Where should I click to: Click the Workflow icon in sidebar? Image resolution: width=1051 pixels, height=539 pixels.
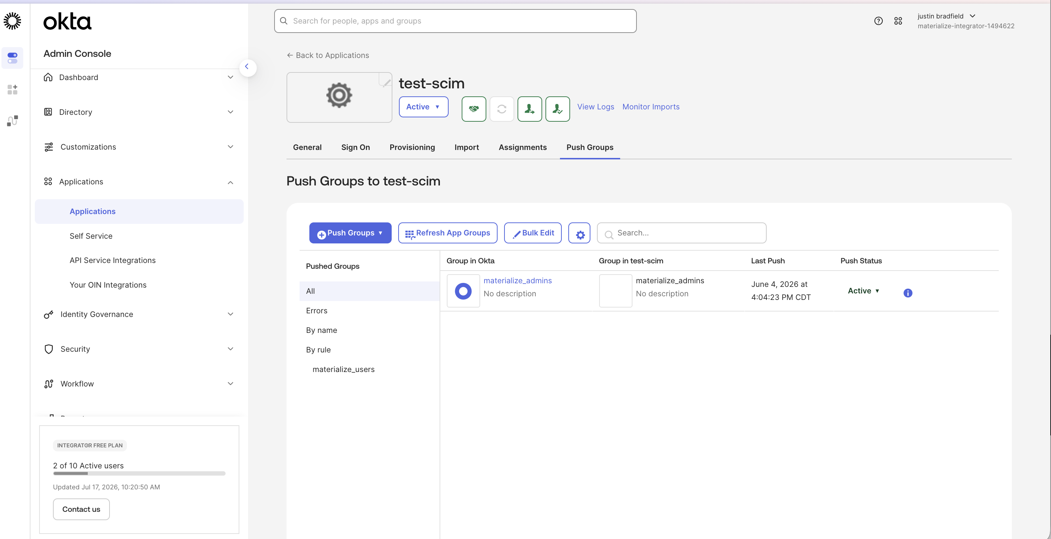pyautogui.click(x=49, y=384)
